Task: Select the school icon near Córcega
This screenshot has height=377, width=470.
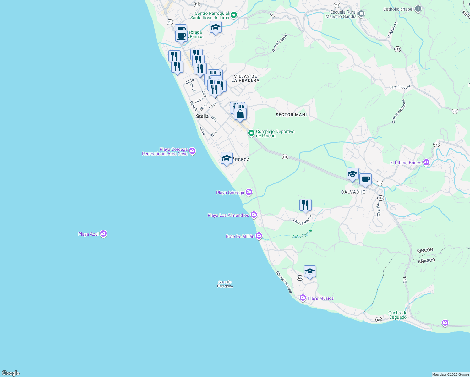Action: point(227,159)
